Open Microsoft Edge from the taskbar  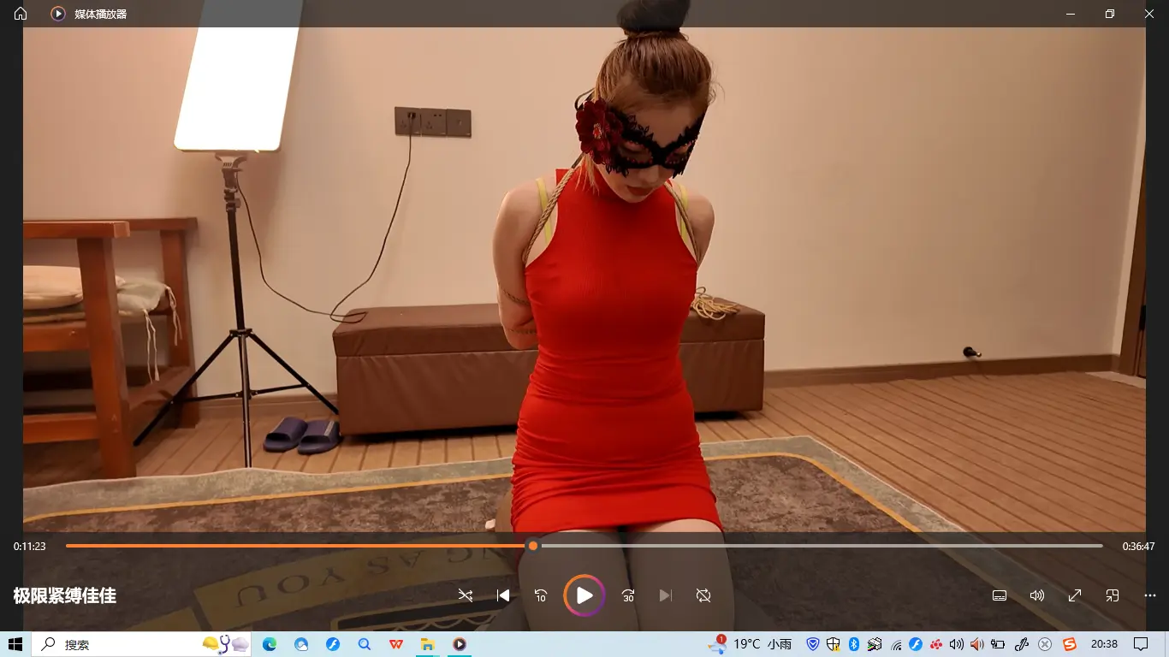[270, 644]
